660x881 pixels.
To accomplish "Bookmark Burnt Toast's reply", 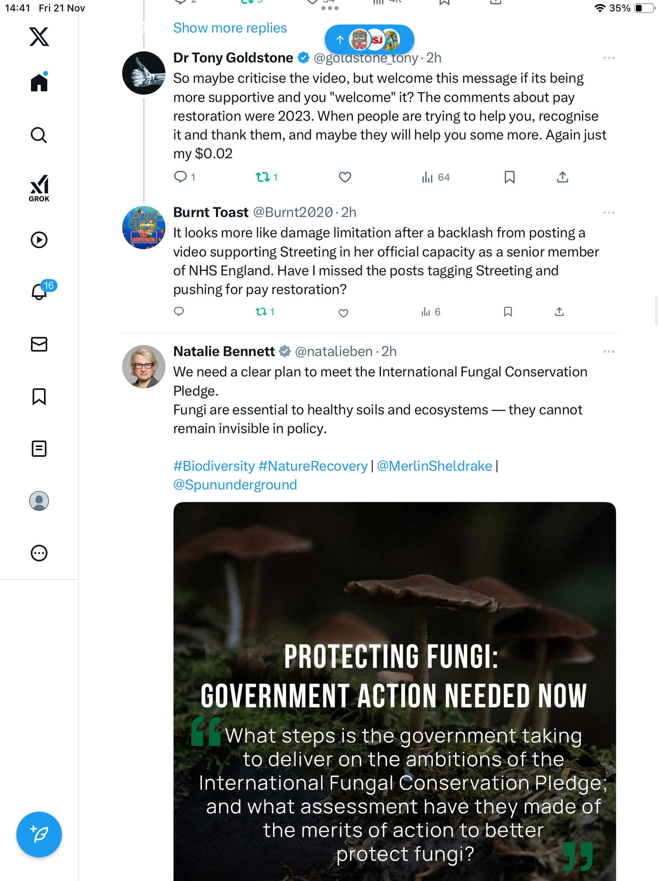I will pyautogui.click(x=508, y=312).
